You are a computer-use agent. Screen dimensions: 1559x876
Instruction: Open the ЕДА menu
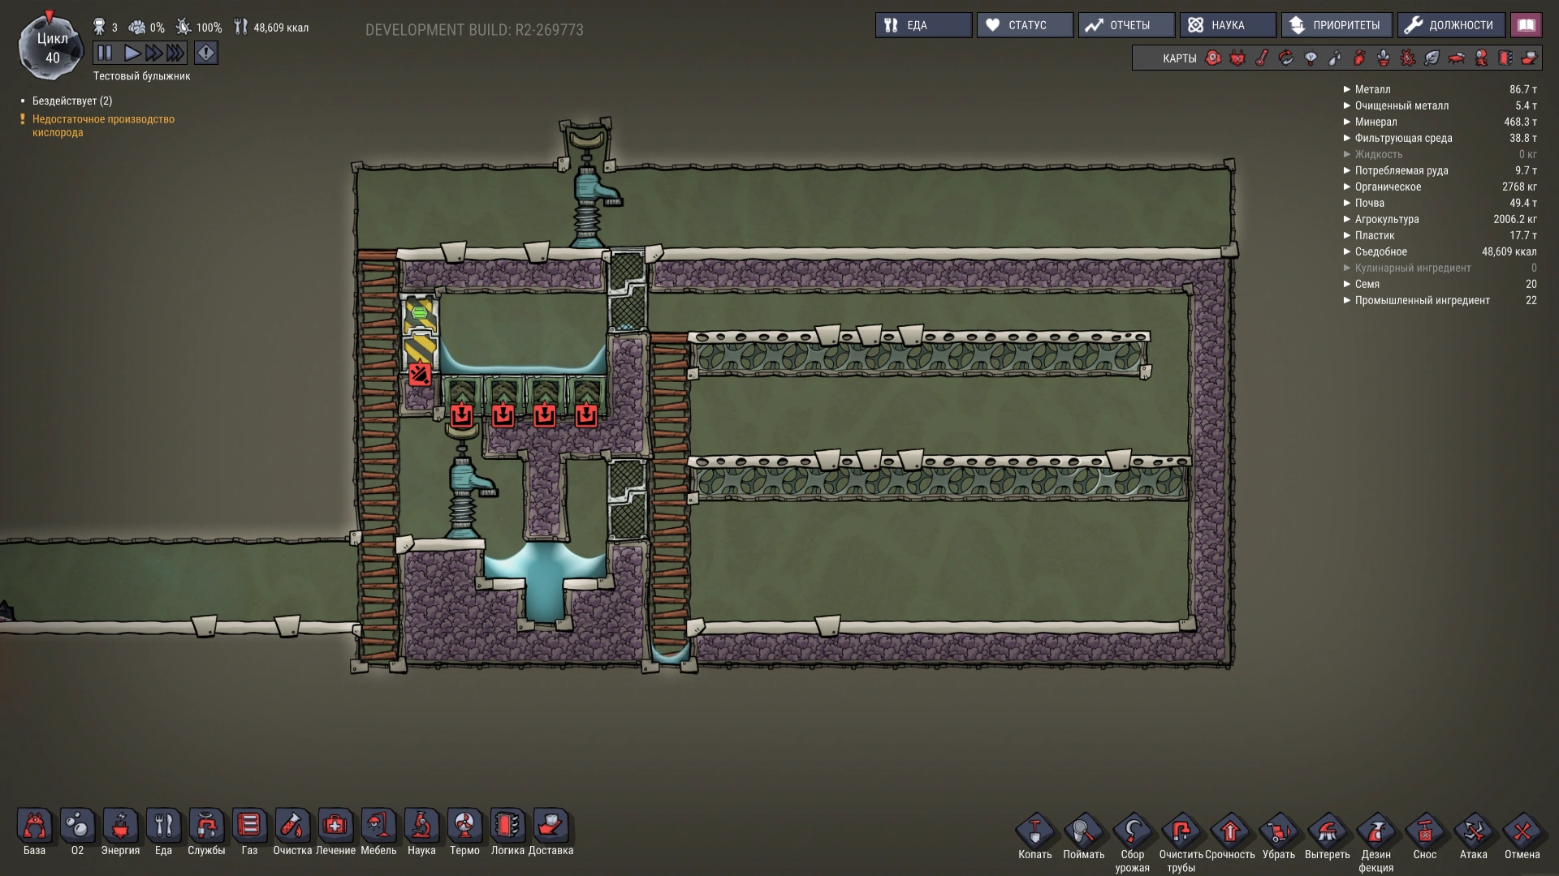pos(923,25)
